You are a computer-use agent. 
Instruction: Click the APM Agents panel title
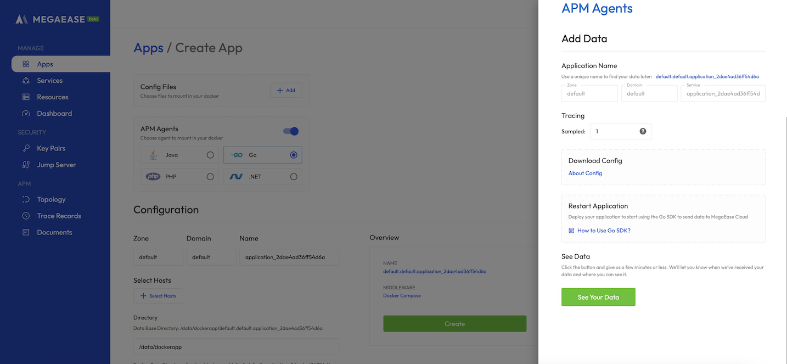pyautogui.click(x=597, y=8)
